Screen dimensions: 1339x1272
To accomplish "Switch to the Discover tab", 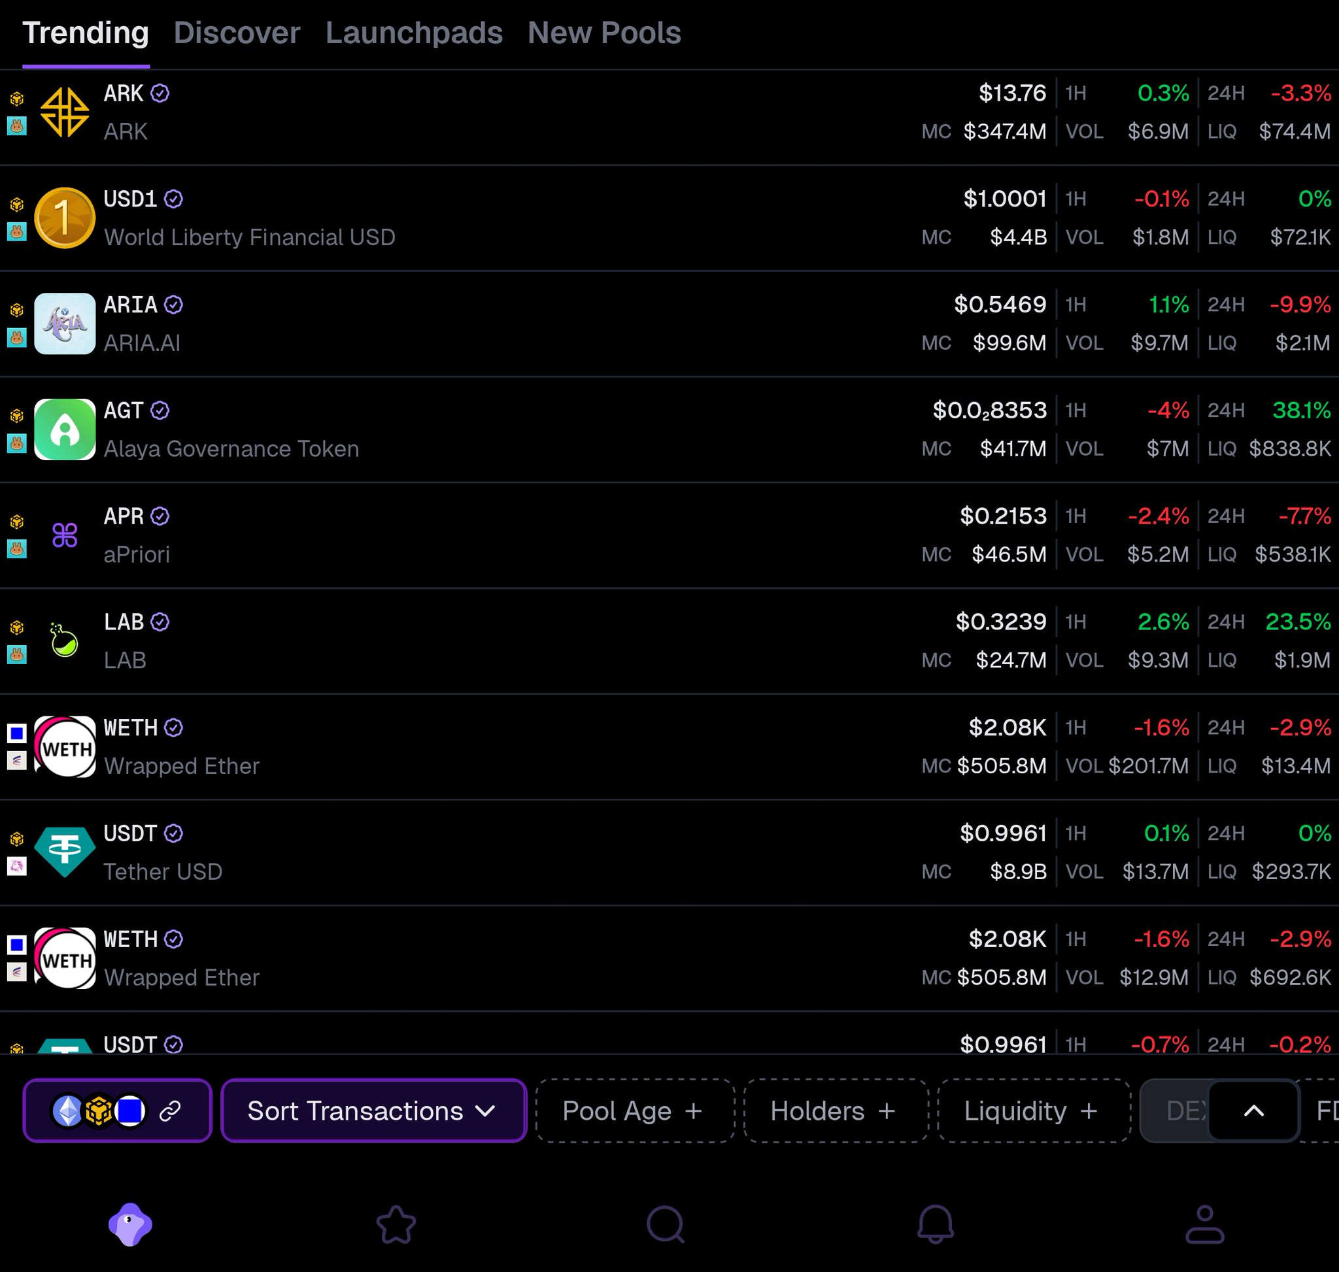I will (237, 33).
